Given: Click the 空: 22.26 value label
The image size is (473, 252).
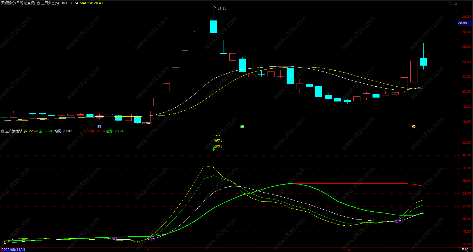Looking at the screenshot, I should (46, 131).
